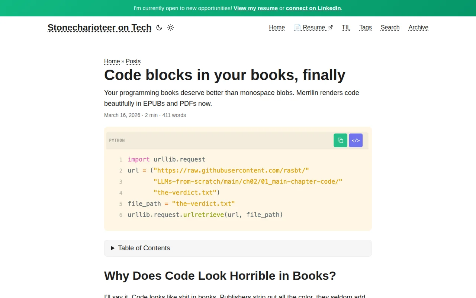The width and height of the screenshot is (476, 298).
Task: Open the Home nav menu item
Action: pos(277,28)
